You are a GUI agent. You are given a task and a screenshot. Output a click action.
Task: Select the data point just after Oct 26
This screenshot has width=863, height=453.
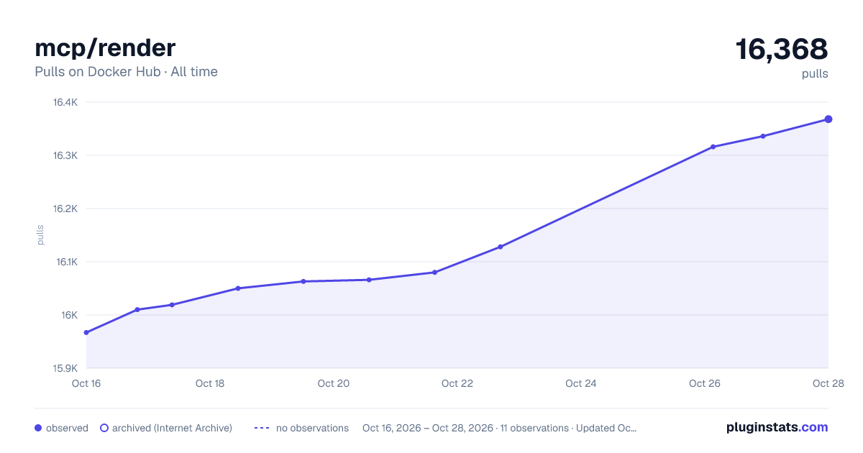[713, 147]
